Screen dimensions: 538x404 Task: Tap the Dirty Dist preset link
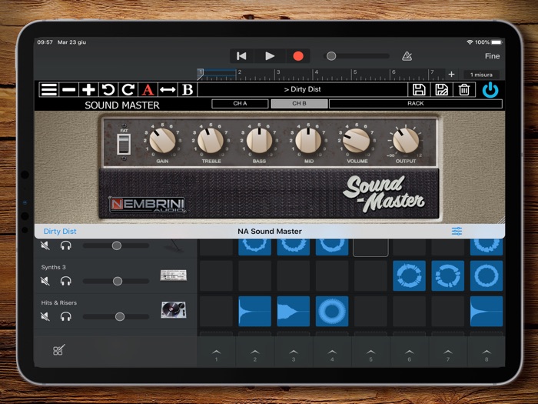(x=60, y=231)
